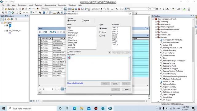Click the Zoom In tool
The width and height of the screenshot is (197, 111).
click(x=3, y=13)
